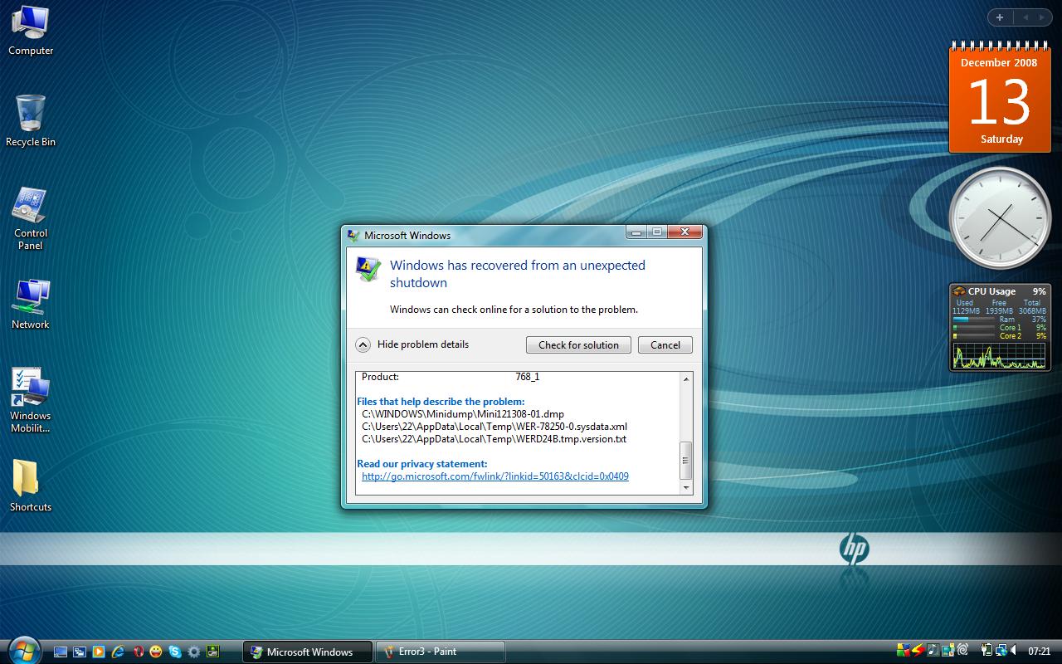
Task: Click the green-bordered icon in Quick Launch
Action: (x=213, y=652)
